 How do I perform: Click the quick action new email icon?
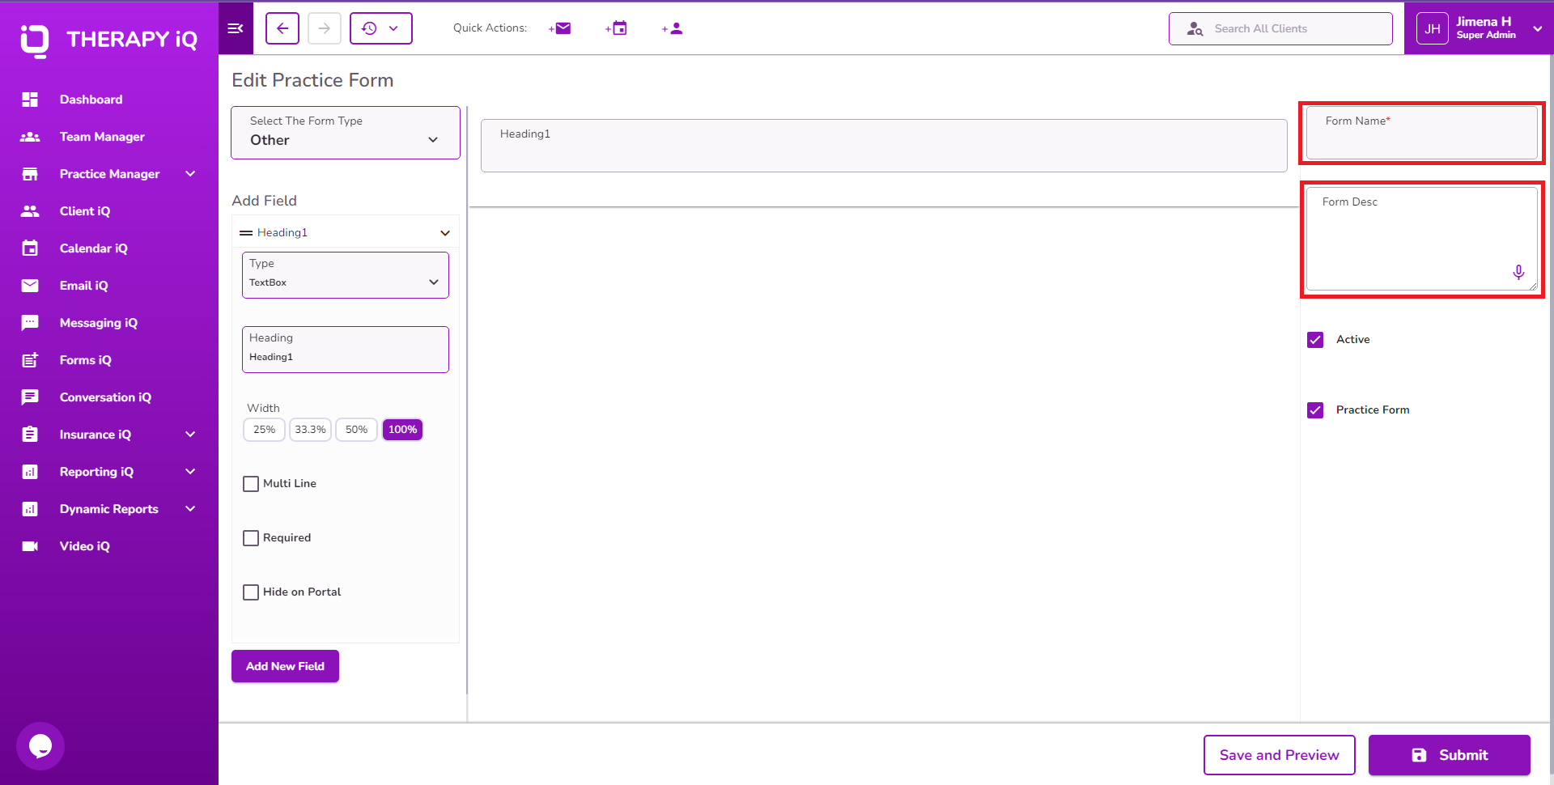coord(560,28)
